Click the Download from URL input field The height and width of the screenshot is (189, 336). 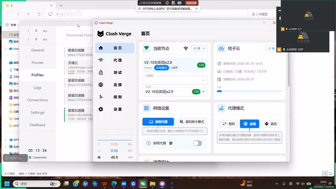click(x=78, y=35)
